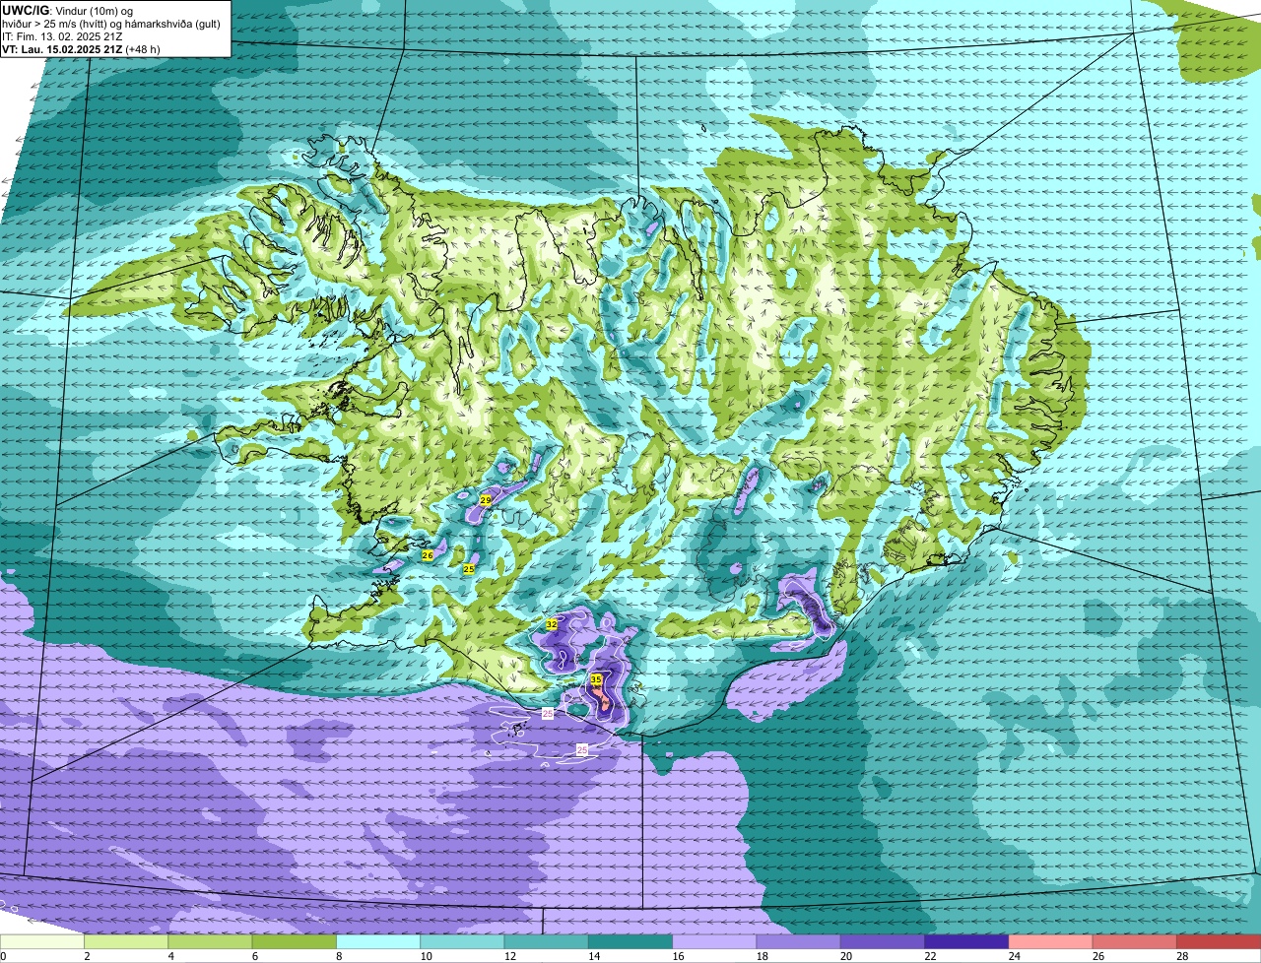The image size is (1261, 963).
Task: Click the legend scale value 28
Action: click(x=1180, y=956)
